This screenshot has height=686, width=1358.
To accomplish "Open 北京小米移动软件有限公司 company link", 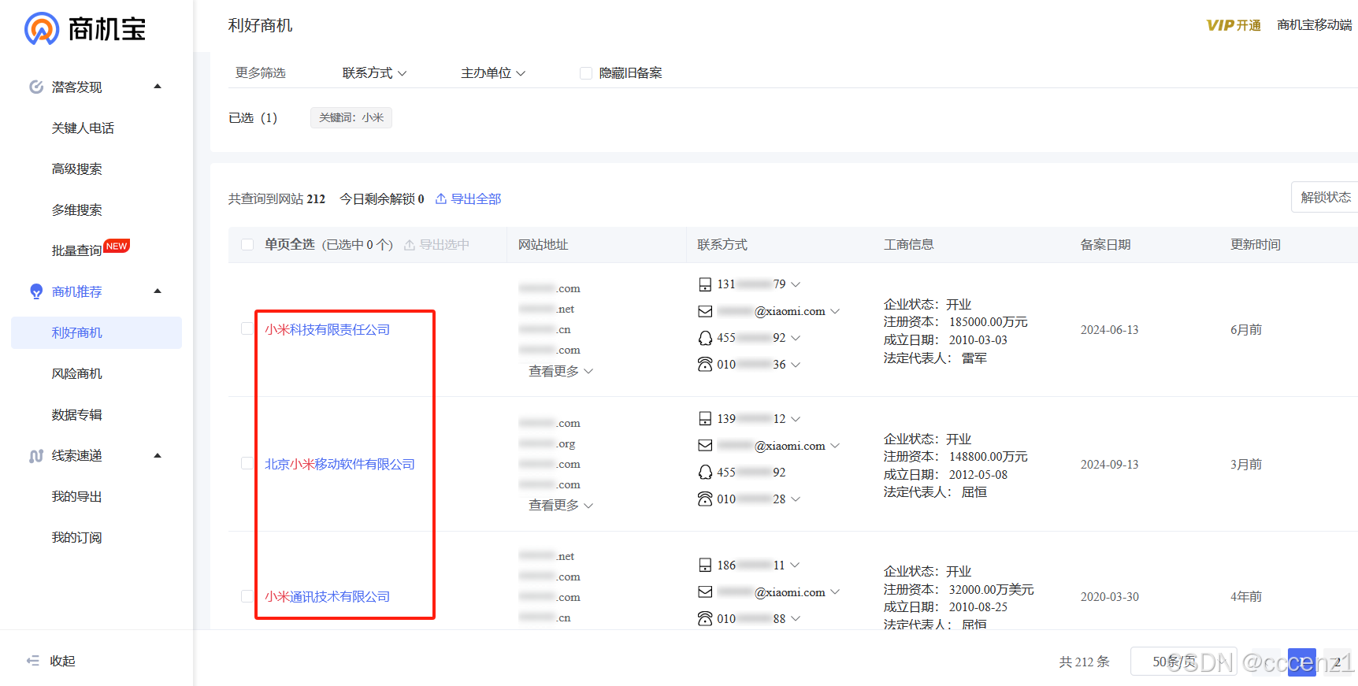I will 339,464.
